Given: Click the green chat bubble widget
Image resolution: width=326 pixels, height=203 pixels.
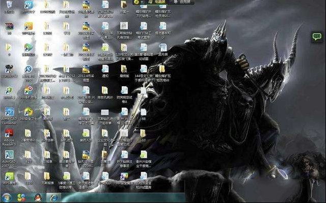Looking at the screenshot, I should click(x=317, y=37).
